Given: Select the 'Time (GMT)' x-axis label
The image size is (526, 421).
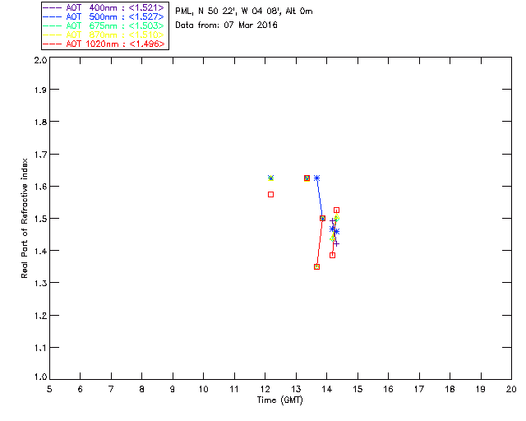Looking at the screenshot, I should (280, 400).
